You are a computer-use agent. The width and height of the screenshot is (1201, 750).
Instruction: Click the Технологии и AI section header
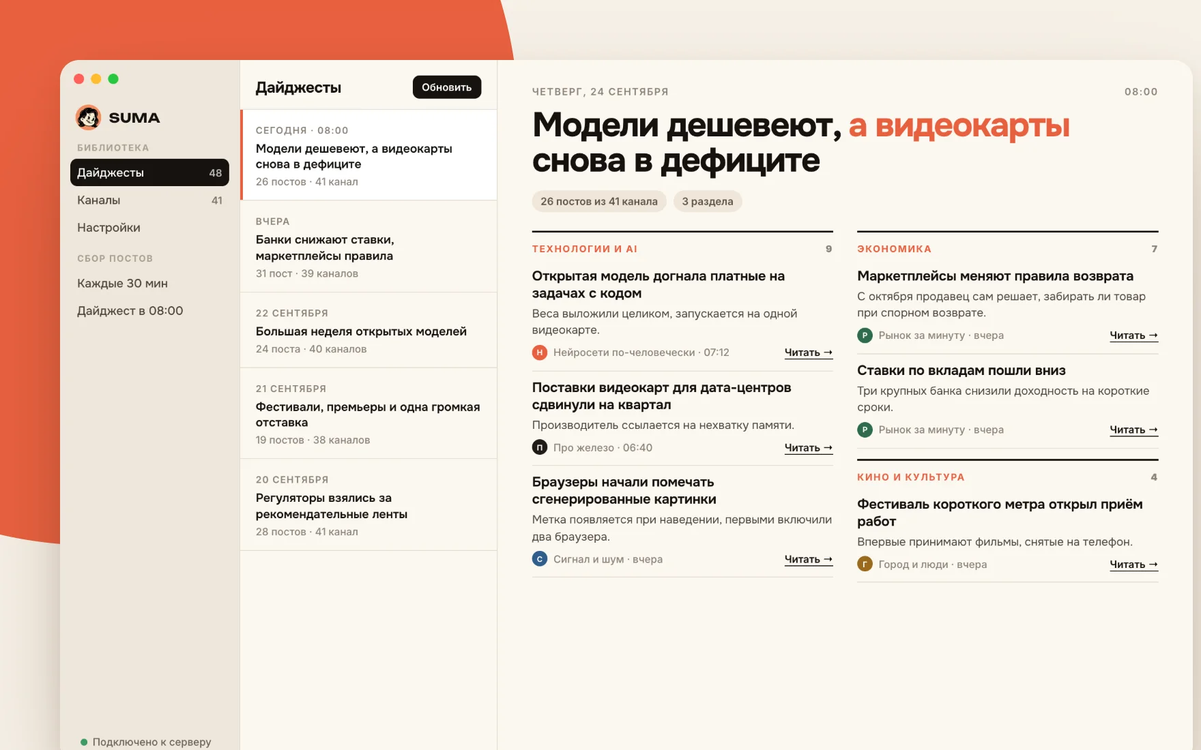585,249
